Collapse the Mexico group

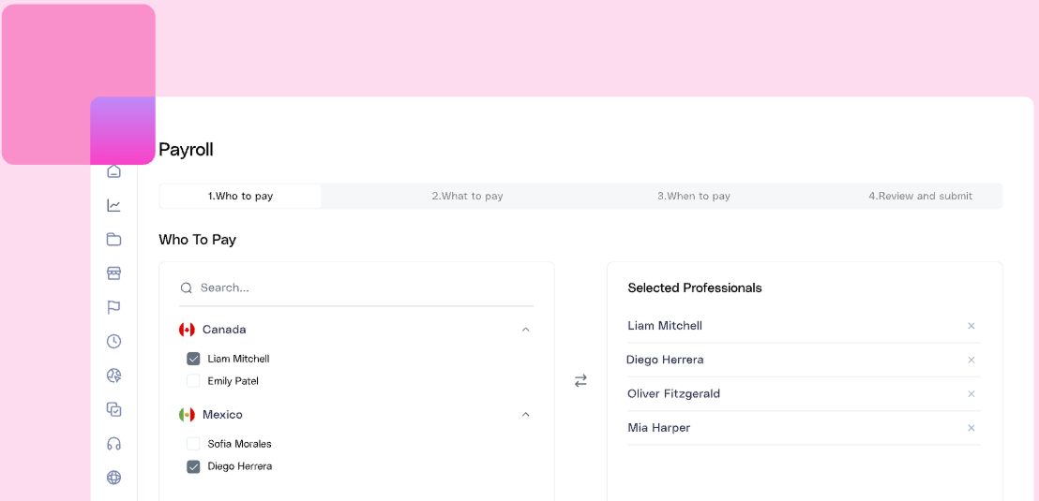[x=525, y=415]
